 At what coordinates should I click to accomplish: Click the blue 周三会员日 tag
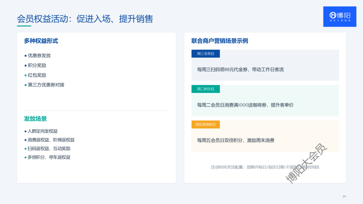click(x=206, y=54)
